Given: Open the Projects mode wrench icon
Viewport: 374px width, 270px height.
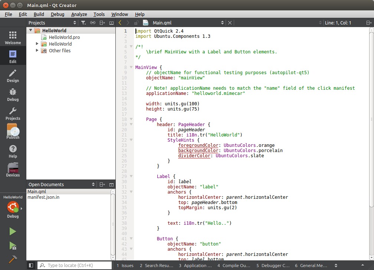Looking at the screenshot, I should coord(13,113).
